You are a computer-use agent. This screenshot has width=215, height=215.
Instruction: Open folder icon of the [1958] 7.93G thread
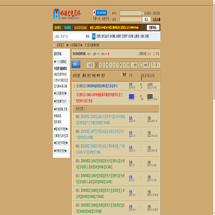click(74, 149)
